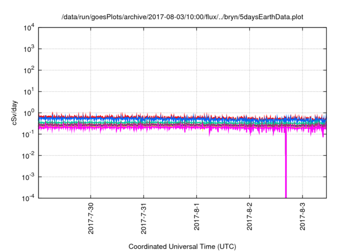The width and height of the screenshot is (360, 252).
Task: Click the 10^-4 y-axis tick label
Action: pos(29,198)
